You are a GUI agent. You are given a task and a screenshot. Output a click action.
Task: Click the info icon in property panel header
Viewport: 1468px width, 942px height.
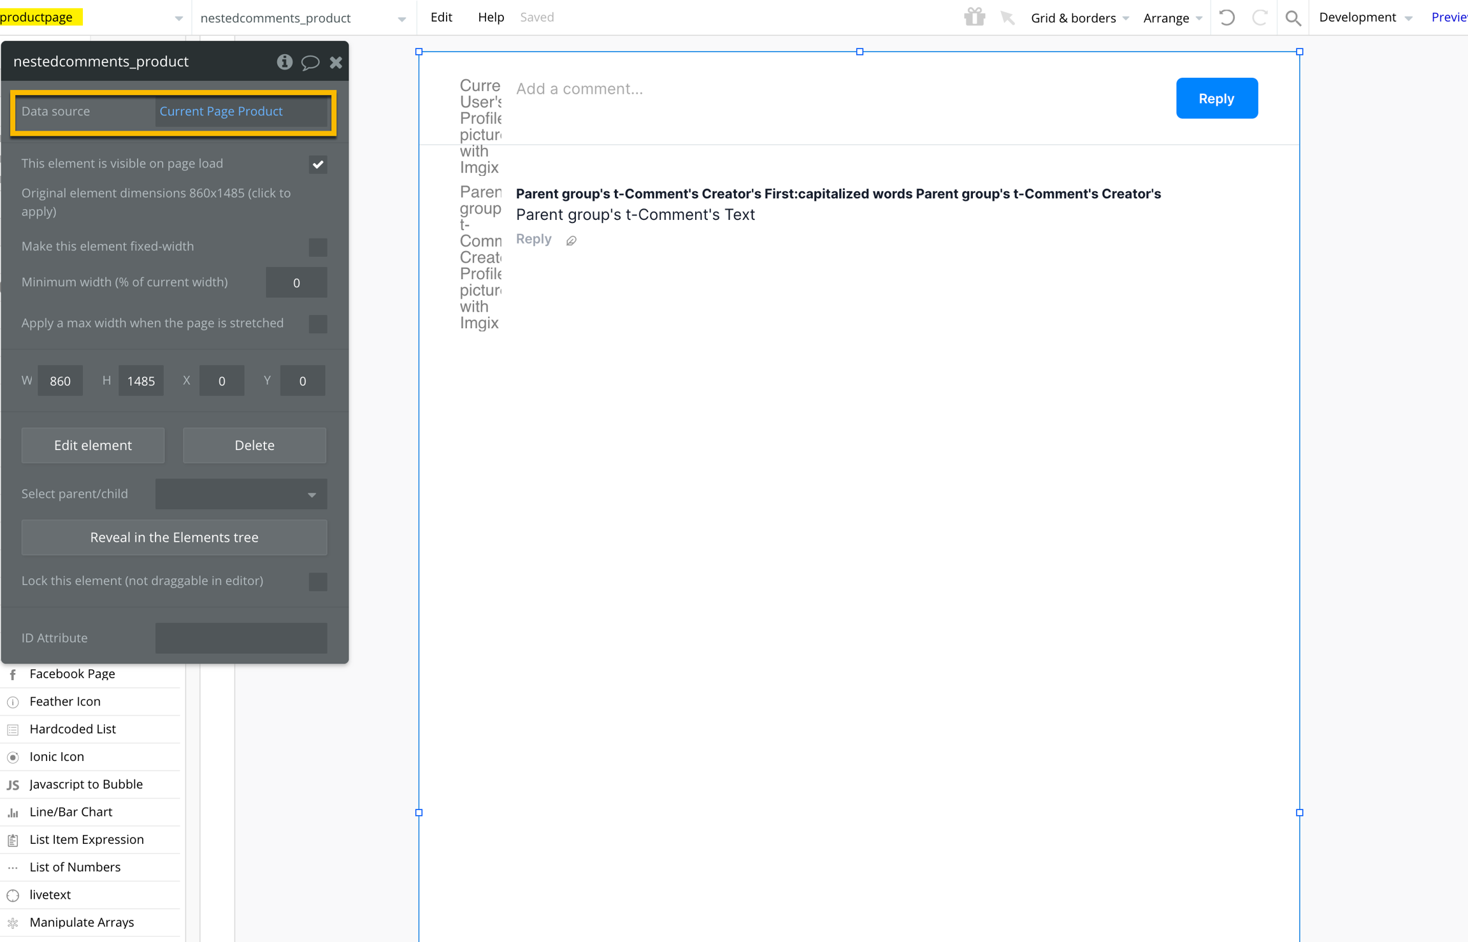click(x=284, y=62)
